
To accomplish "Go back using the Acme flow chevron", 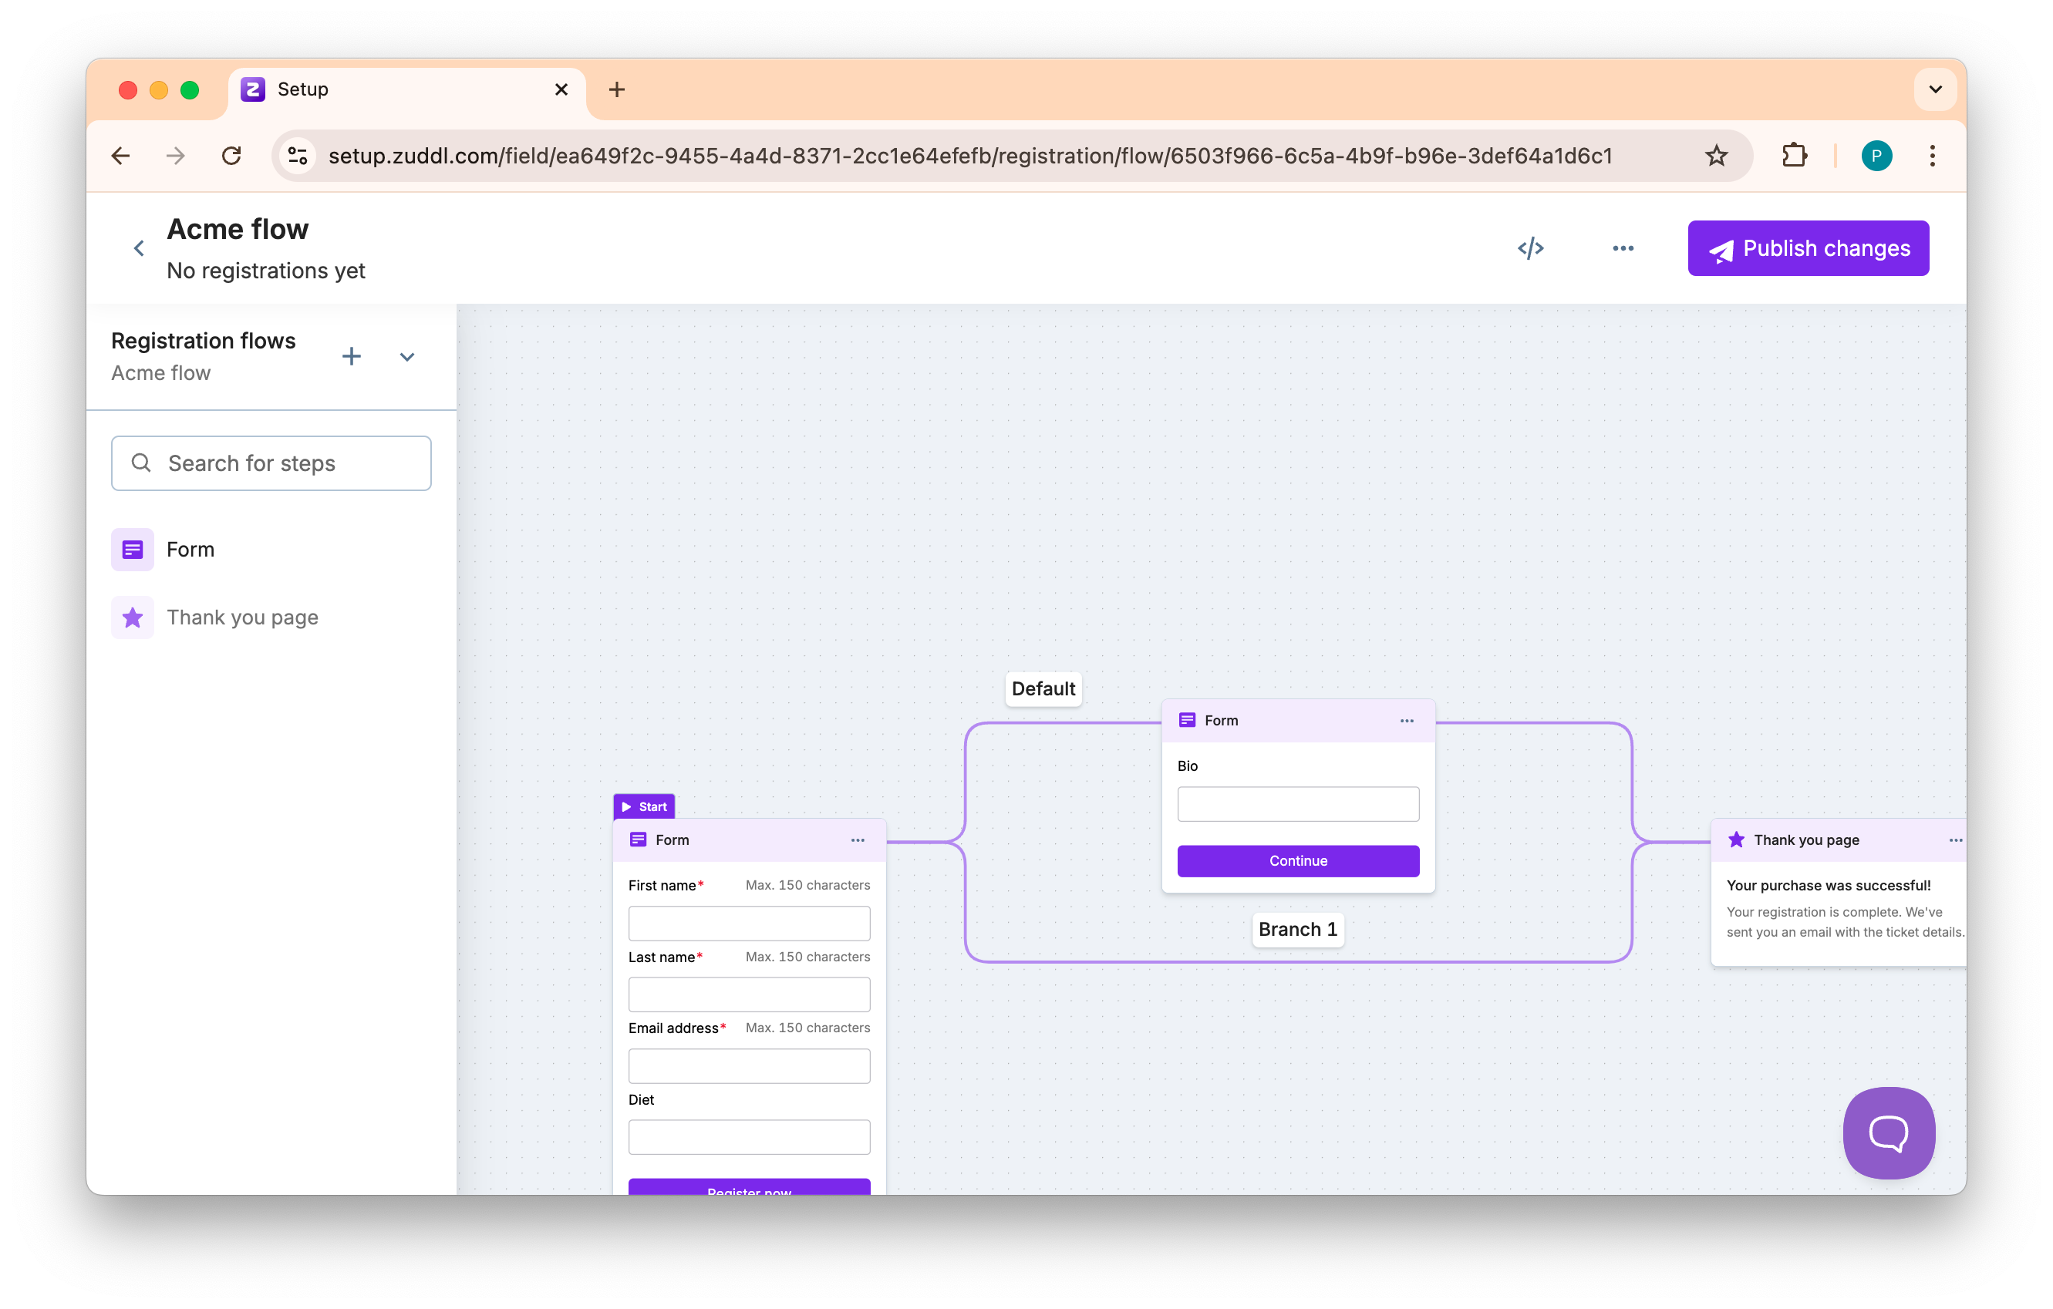I will (139, 248).
